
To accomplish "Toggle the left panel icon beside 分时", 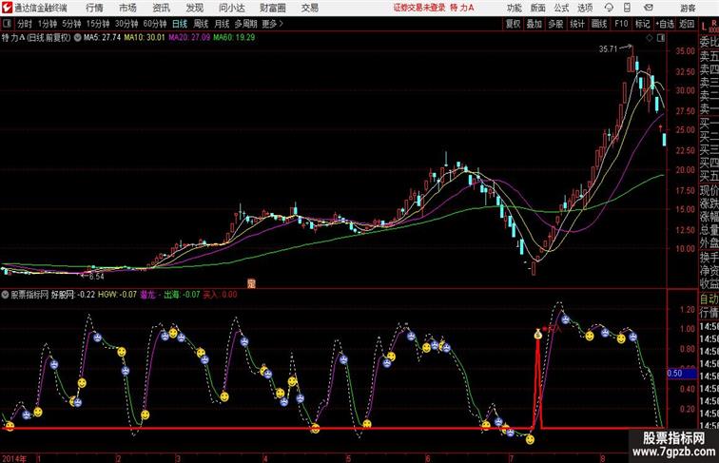I will 7,24.
